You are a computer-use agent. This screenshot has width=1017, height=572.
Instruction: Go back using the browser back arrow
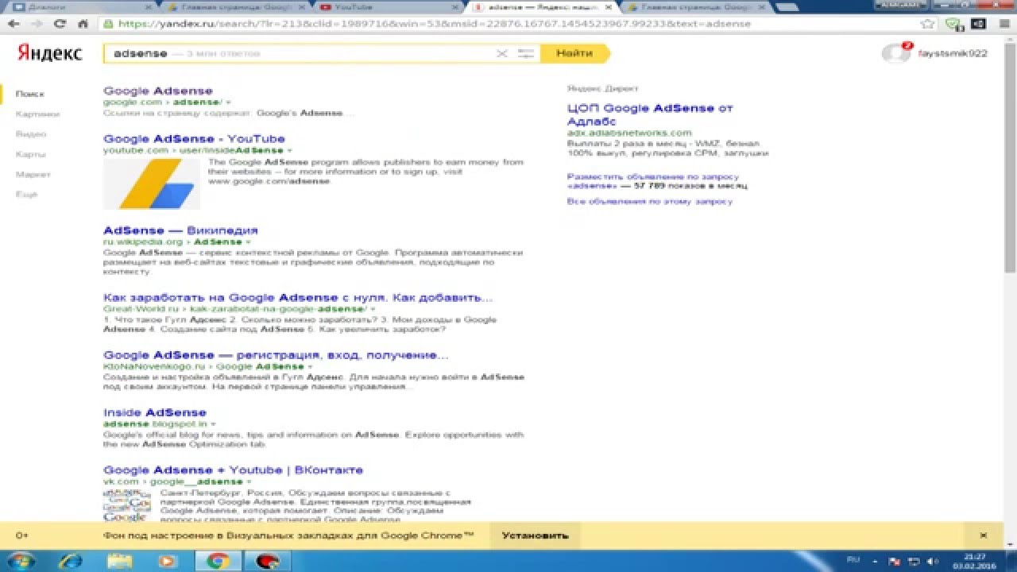pos(13,24)
